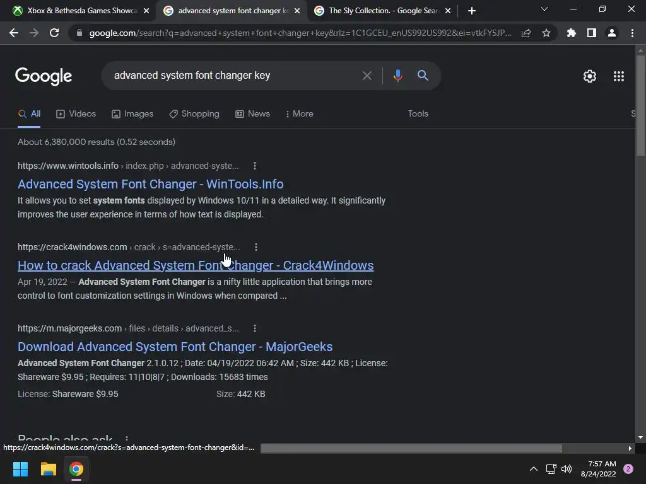Reload the current page
The height and width of the screenshot is (484, 646).
(x=54, y=33)
